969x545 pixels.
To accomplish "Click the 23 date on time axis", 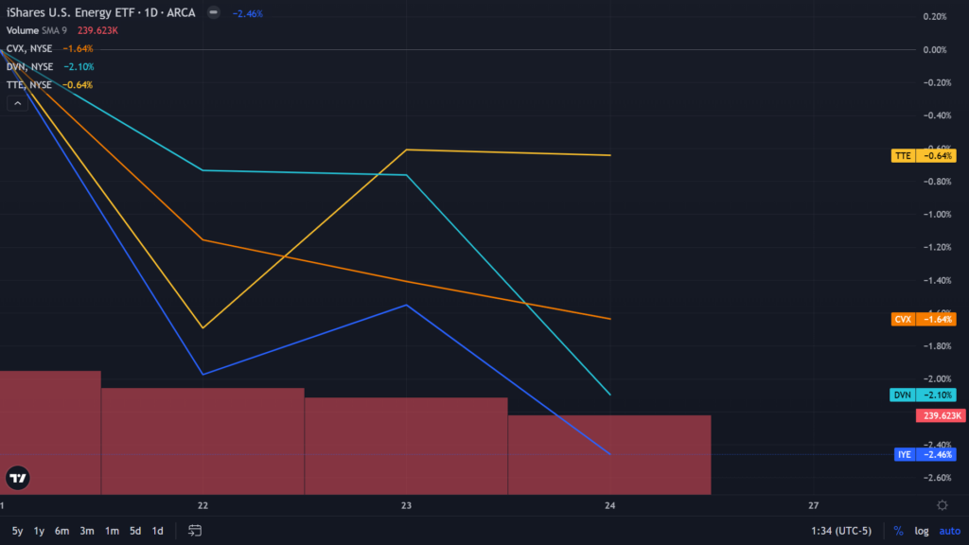I will (x=406, y=506).
